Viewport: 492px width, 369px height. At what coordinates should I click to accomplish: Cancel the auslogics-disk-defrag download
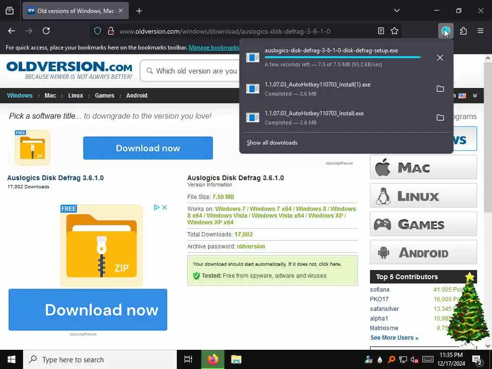coord(440,58)
